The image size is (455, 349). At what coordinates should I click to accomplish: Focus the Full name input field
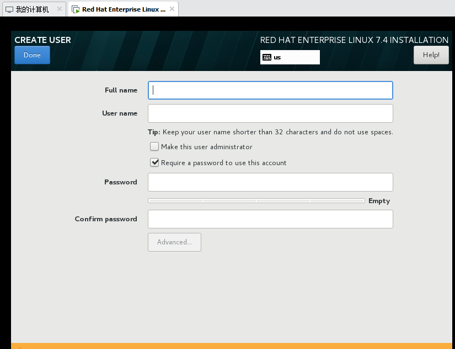point(270,90)
